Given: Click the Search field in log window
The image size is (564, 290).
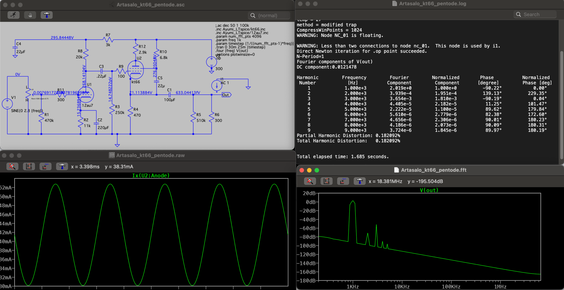Looking at the screenshot, I should (x=535, y=14).
